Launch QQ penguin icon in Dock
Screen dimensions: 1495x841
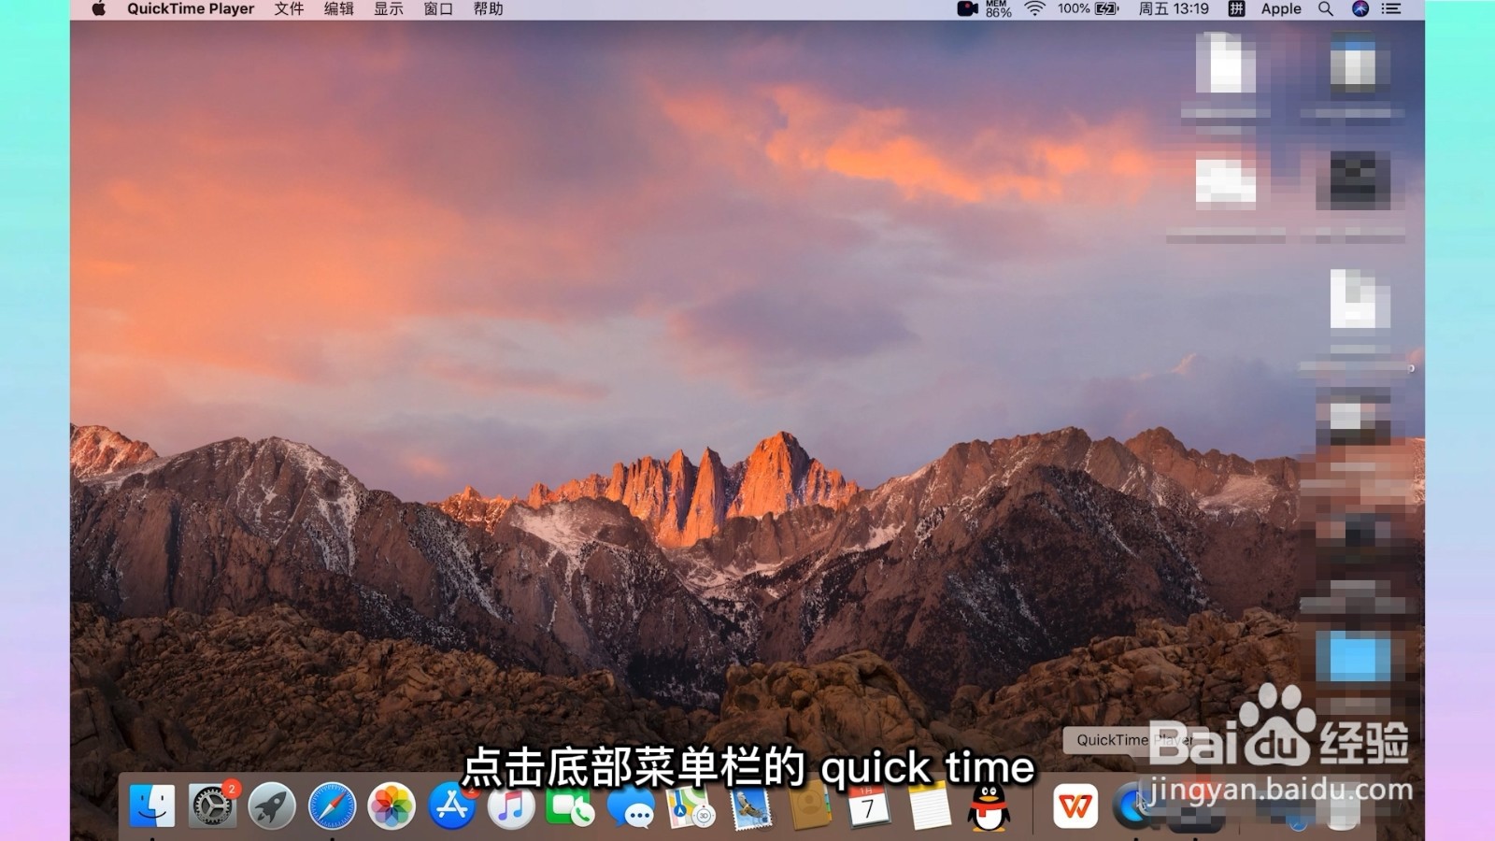[989, 805]
